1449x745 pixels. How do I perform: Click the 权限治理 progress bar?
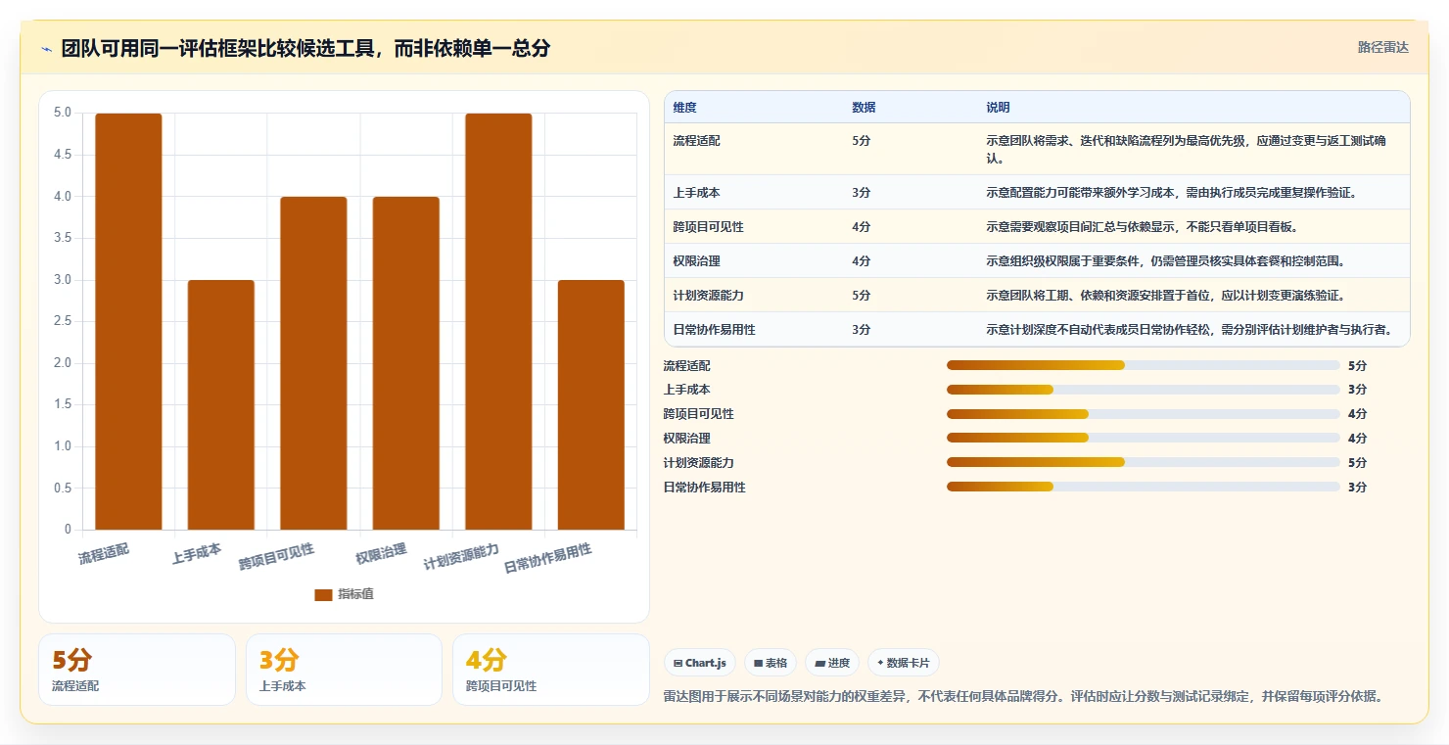[x=1144, y=439]
